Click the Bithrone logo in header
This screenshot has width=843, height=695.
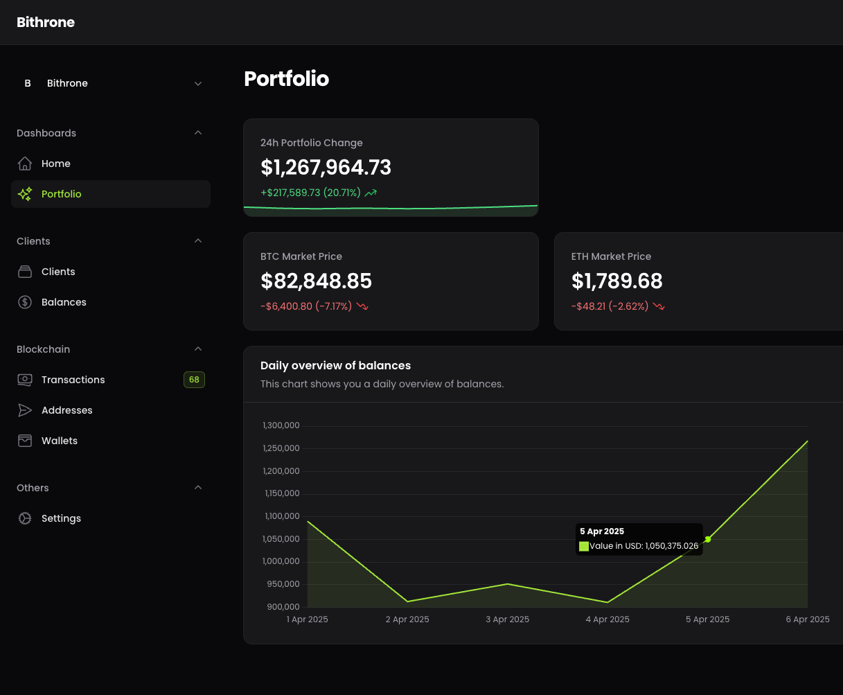tap(46, 22)
